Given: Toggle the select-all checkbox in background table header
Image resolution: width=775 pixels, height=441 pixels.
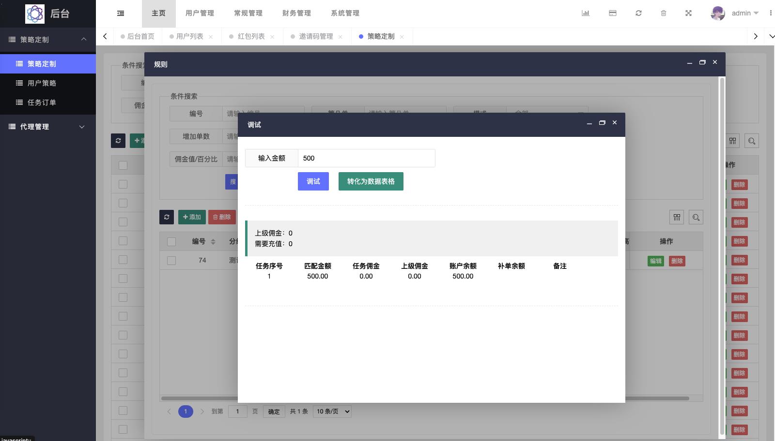Looking at the screenshot, I should tap(123, 165).
